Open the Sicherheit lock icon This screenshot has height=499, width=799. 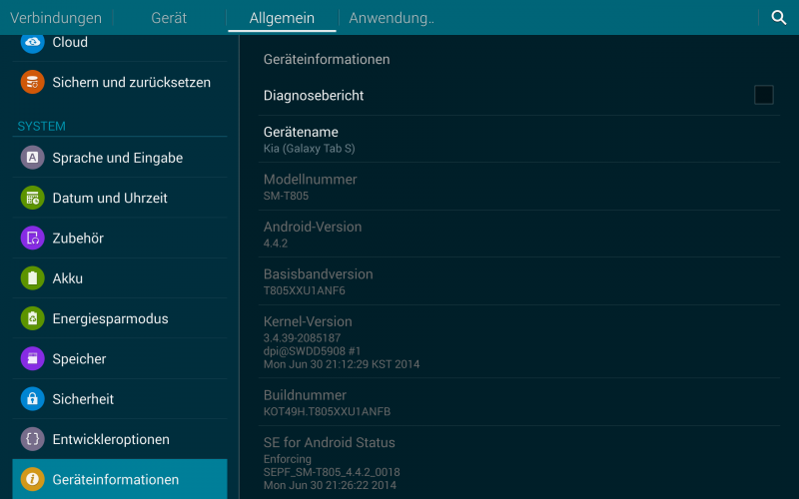(33, 399)
